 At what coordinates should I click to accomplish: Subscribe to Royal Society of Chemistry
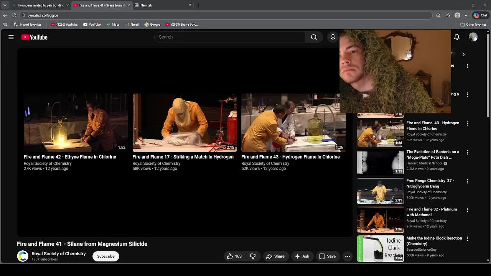[105, 256]
